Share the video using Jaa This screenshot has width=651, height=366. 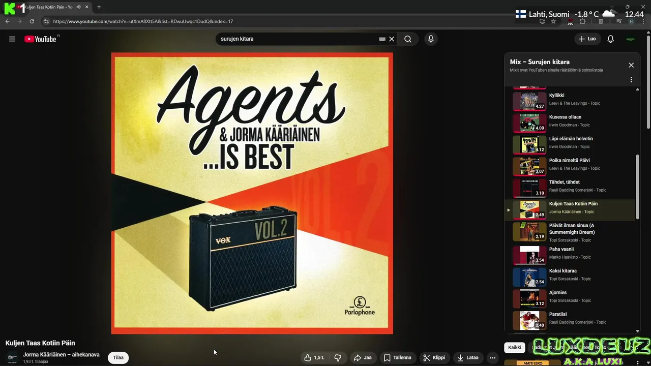coord(363,358)
